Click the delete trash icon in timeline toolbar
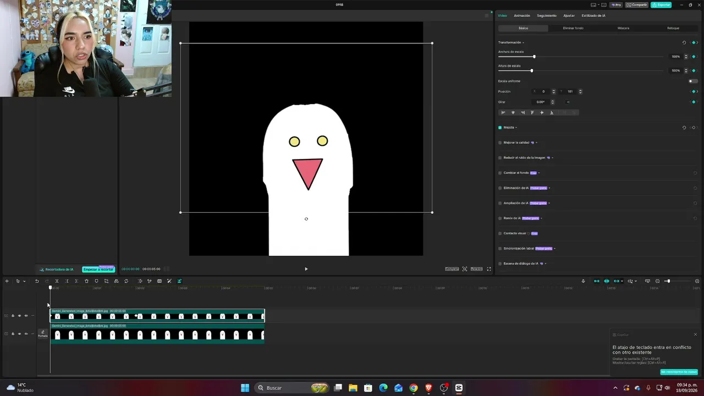The image size is (704, 396). click(x=86, y=281)
